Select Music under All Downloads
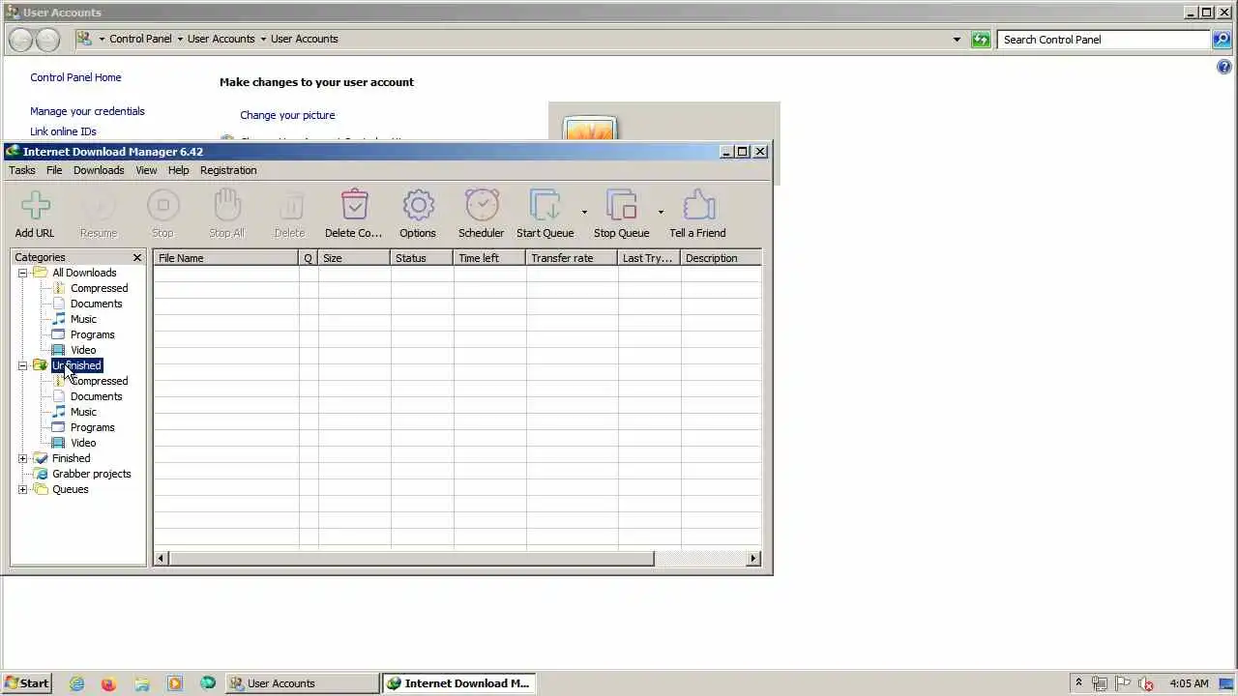Viewport: 1238px width, 696px height. (x=83, y=319)
